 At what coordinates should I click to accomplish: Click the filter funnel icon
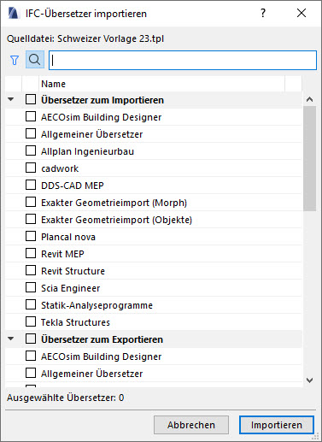[x=15, y=60]
